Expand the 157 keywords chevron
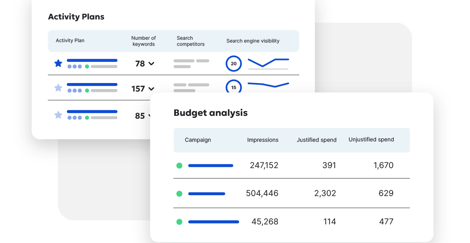This screenshot has height=243, width=470. click(152, 89)
